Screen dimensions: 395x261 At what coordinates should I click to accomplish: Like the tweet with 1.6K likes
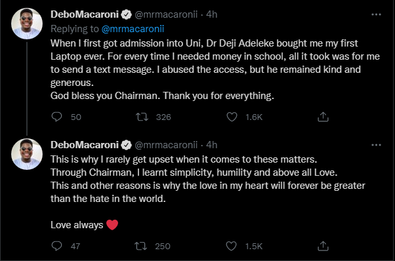pos(232,117)
